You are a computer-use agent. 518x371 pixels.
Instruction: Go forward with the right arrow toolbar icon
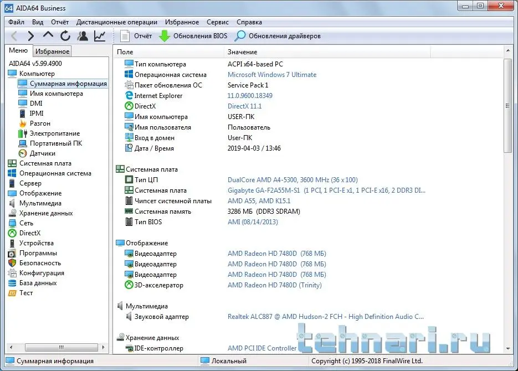coord(30,36)
